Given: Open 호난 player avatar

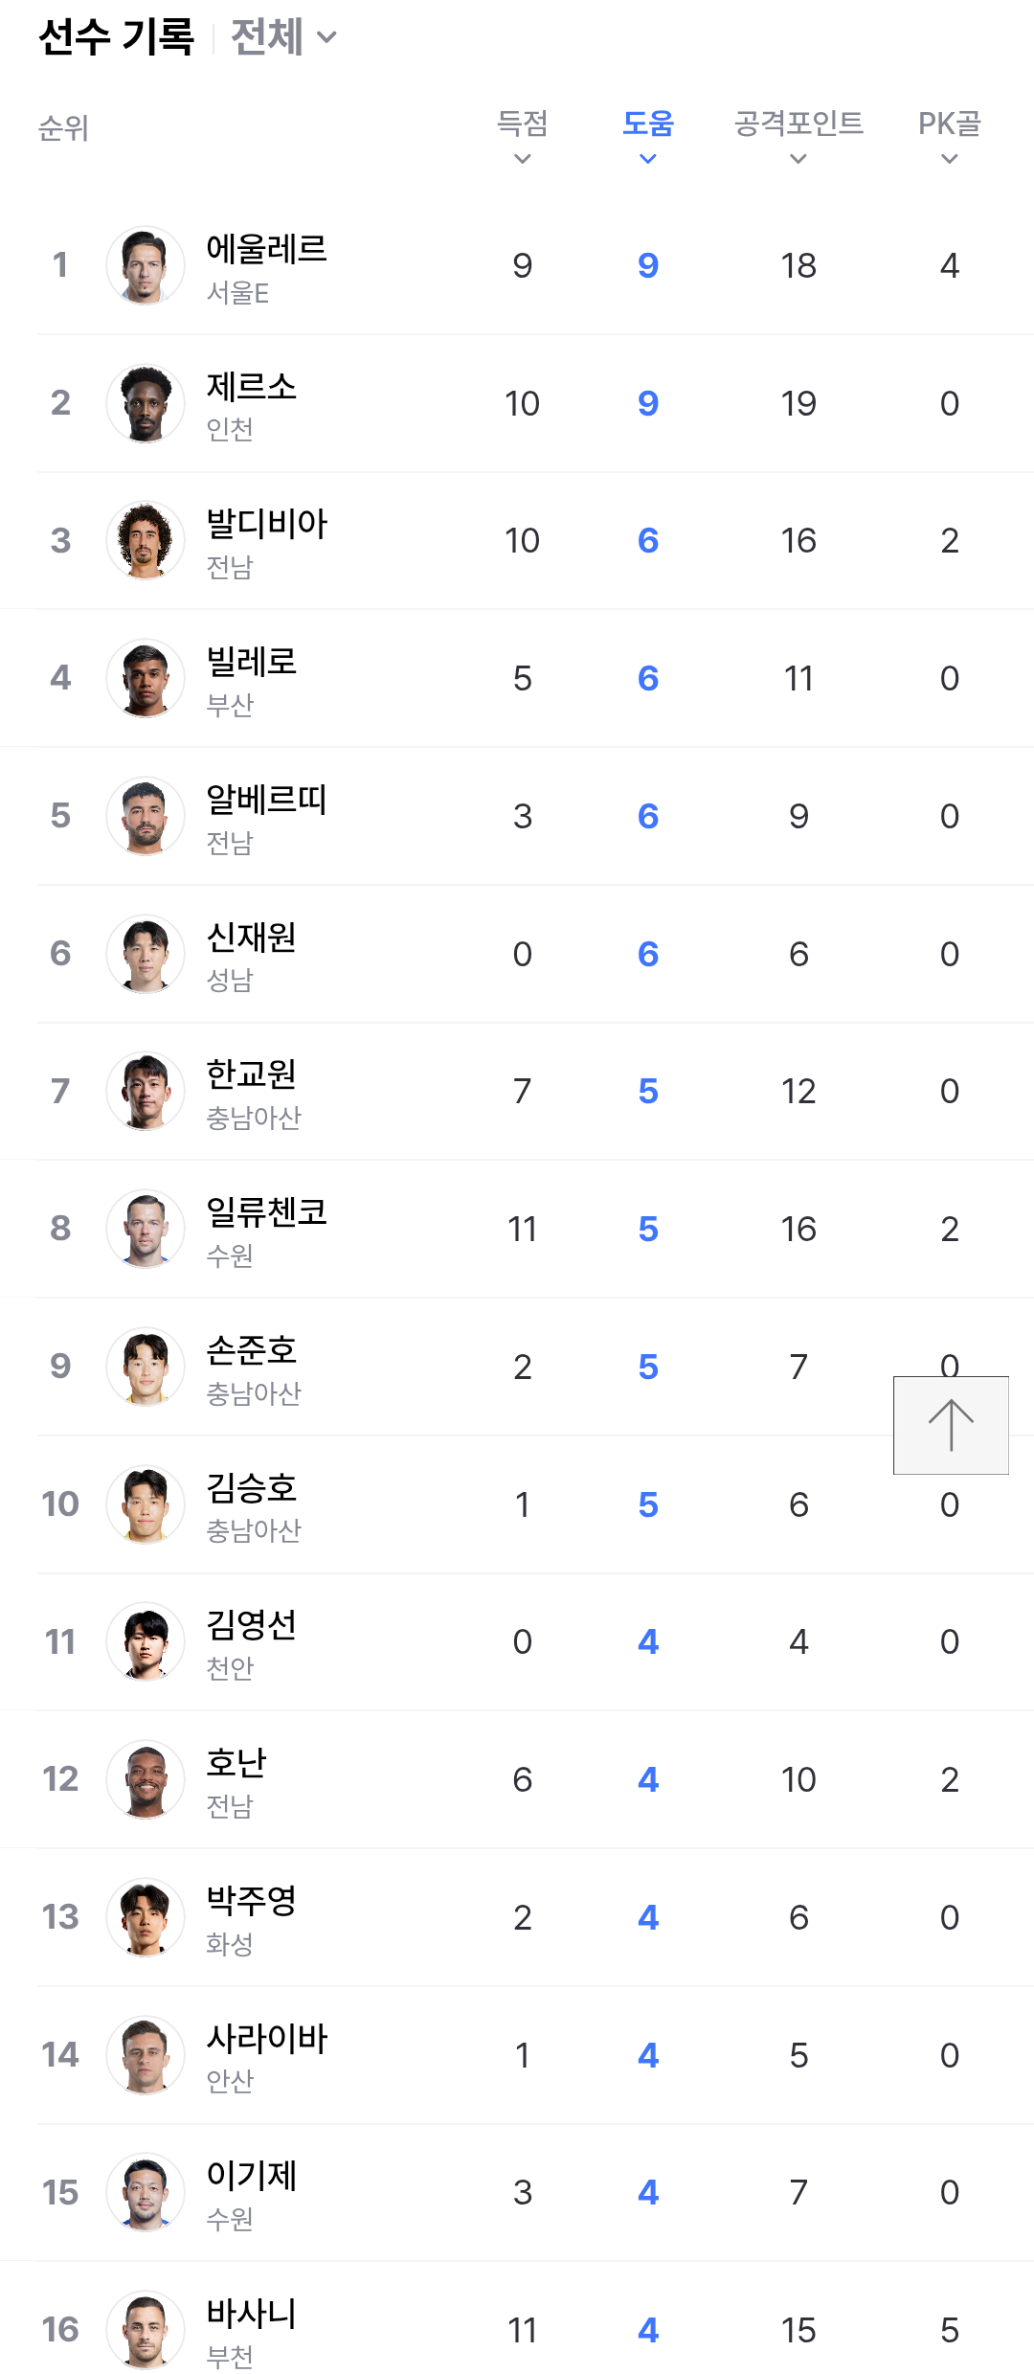Looking at the screenshot, I should [x=146, y=1779].
